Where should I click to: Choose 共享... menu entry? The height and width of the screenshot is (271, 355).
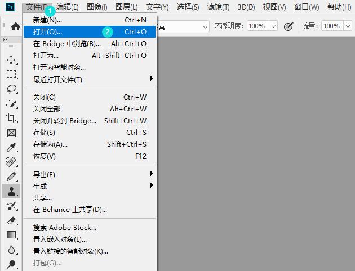90,197
